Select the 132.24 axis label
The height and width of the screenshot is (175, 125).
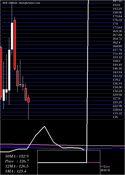[117, 91]
